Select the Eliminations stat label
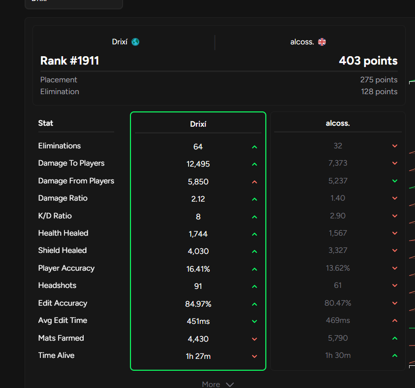This screenshot has width=415, height=388. tap(59, 146)
